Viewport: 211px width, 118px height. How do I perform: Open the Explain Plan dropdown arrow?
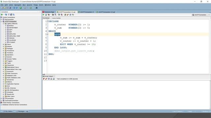point(51,14)
